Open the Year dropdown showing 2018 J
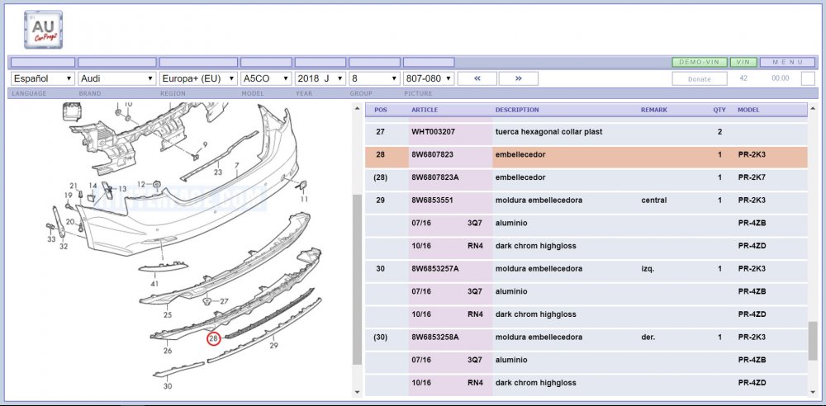The width and height of the screenshot is (826, 406). click(x=320, y=78)
